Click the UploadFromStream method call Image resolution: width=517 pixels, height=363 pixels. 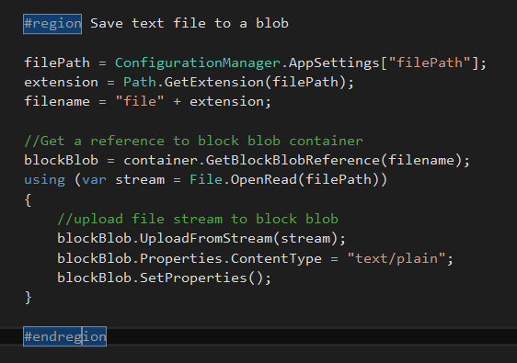point(206,238)
